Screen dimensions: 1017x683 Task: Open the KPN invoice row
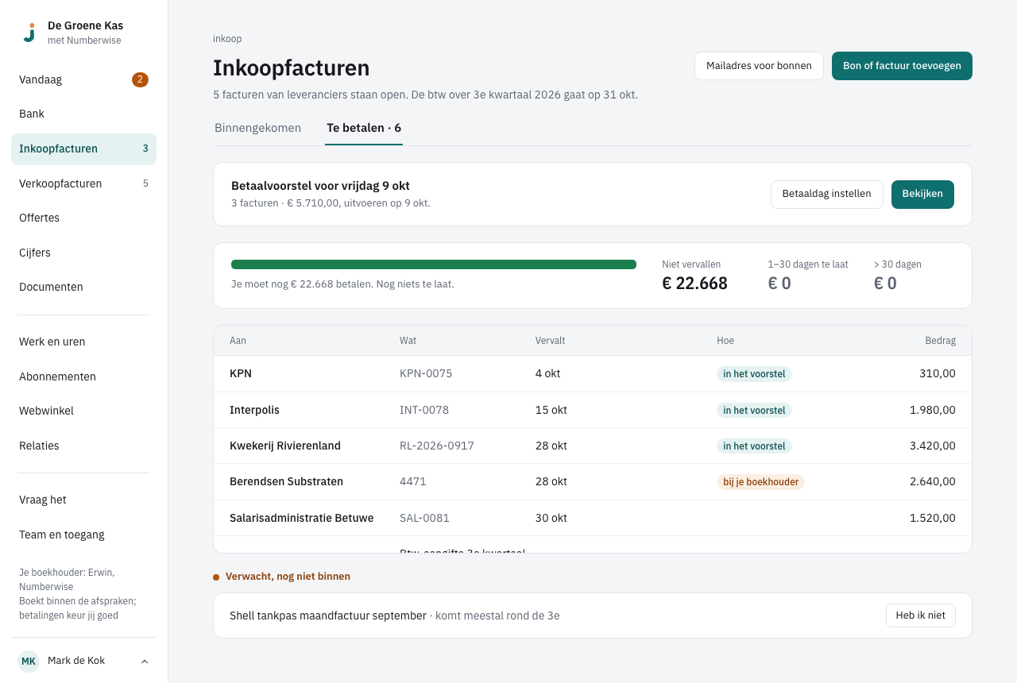pos(593,373)
